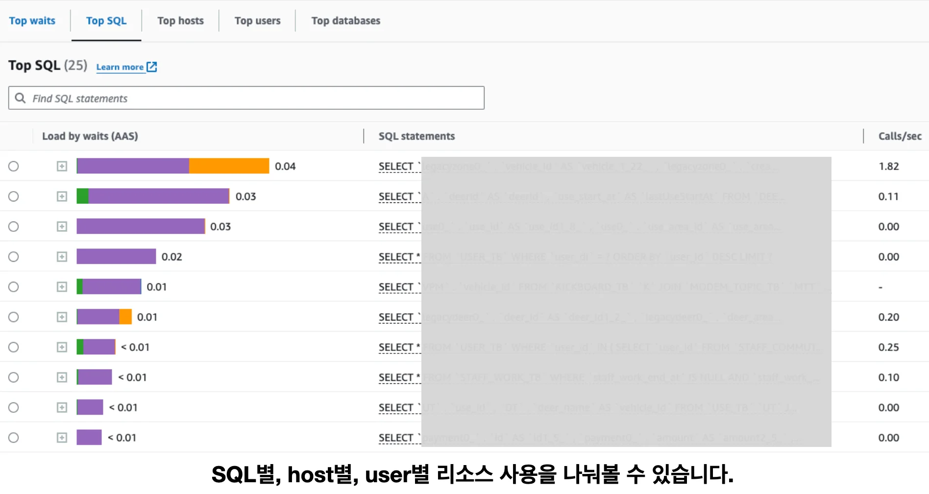This screenshot has height=494, width=929.
Task: Select radio button for 0.02 load row
Action: point(14,257)
